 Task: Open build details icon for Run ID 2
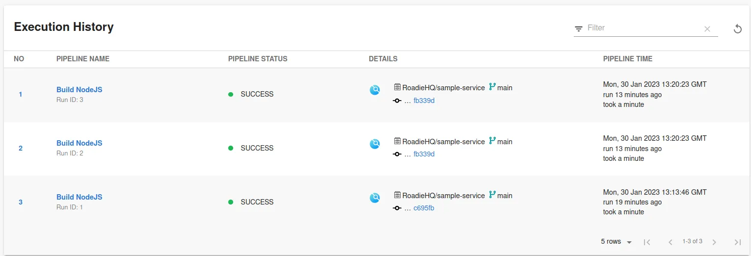point(375,144)
